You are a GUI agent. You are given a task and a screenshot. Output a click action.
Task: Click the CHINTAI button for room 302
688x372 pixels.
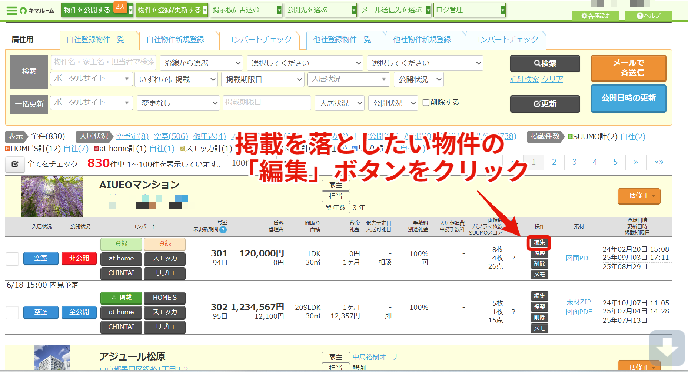coord(121,327)
